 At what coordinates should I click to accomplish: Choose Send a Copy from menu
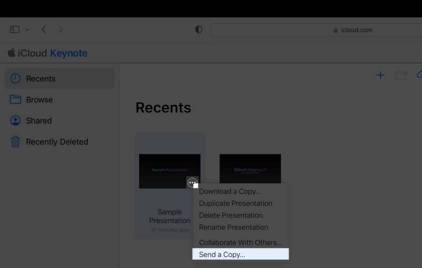pos(241,254)
